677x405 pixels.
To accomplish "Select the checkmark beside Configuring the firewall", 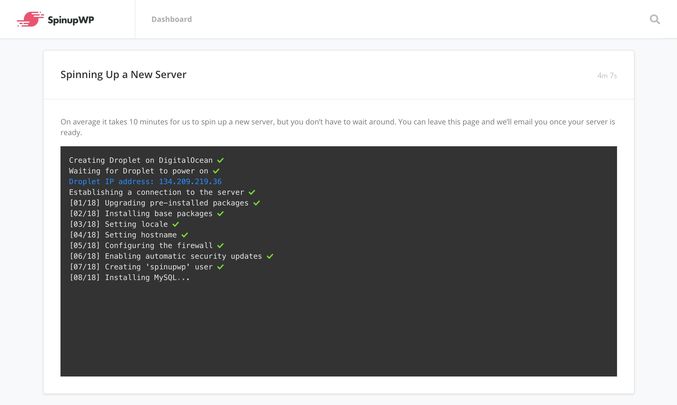I will point(220,245).
